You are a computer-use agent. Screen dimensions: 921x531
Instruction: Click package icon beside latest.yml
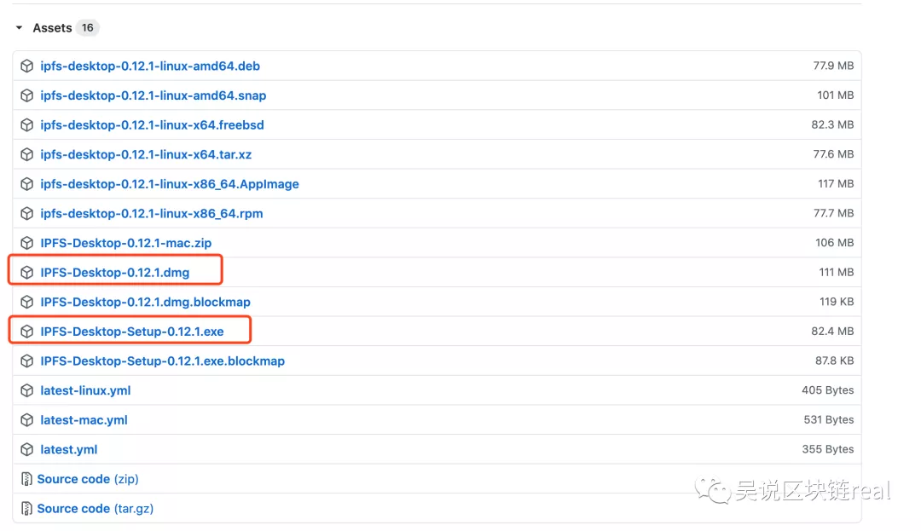[27, 449]
